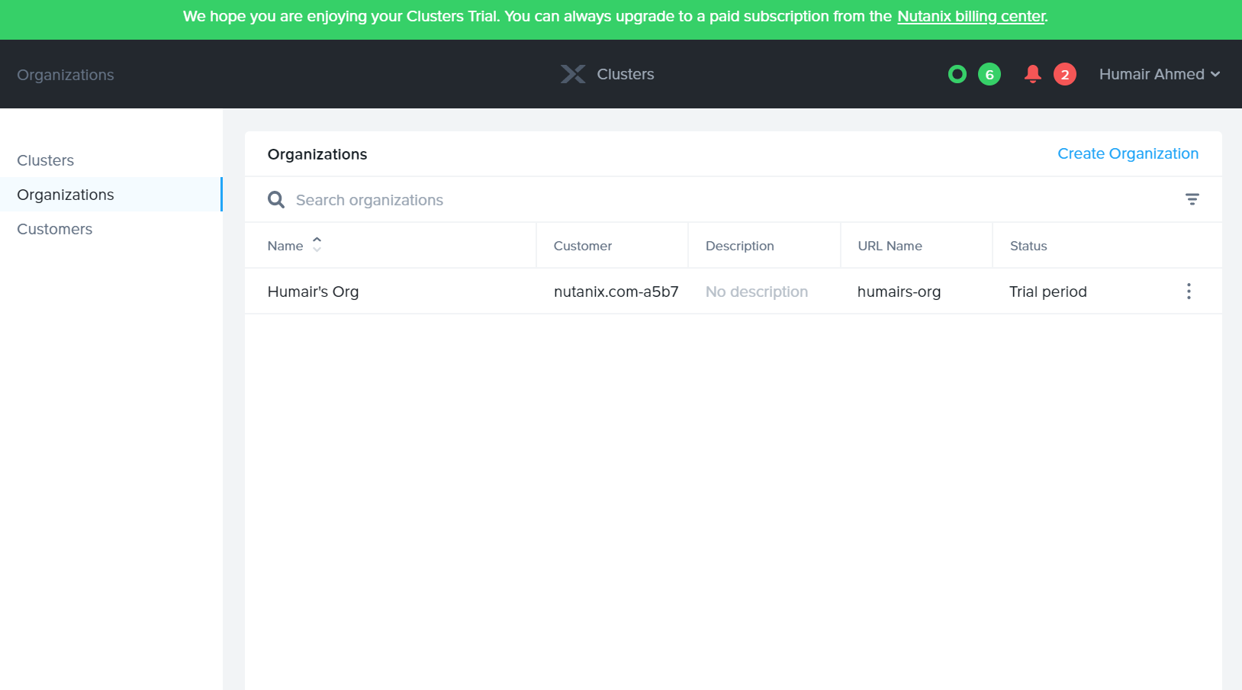Click the Organizations breadcrumb in top bar
This screenshot has width=1242, height=690.
coord(66,75)
